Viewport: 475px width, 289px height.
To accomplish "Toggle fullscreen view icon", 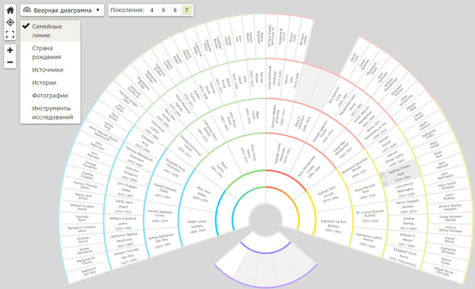I will [x=10, y=34].
